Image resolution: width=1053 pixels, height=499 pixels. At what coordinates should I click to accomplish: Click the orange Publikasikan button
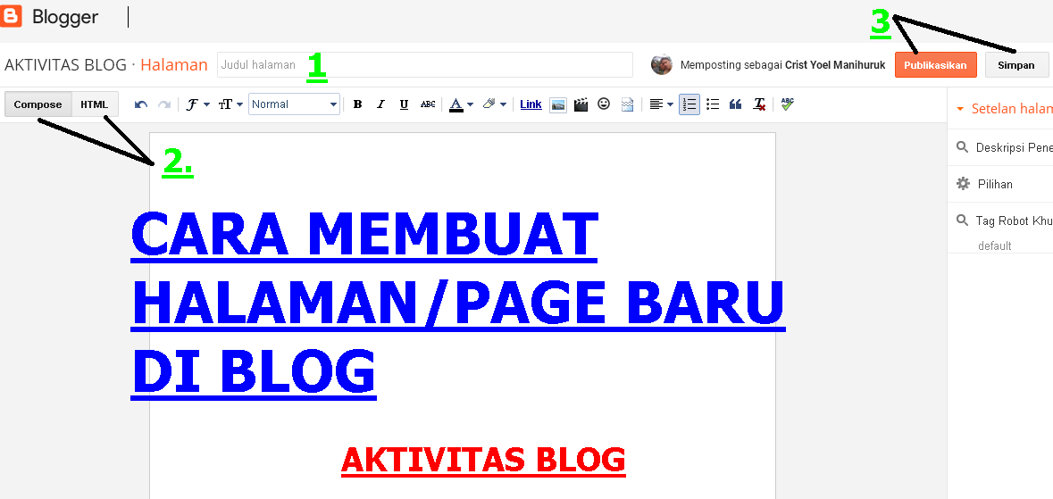[x=935, y=65]
